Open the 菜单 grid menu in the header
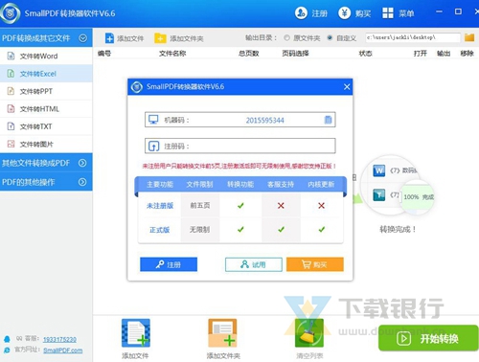 (x=399, y=13)
